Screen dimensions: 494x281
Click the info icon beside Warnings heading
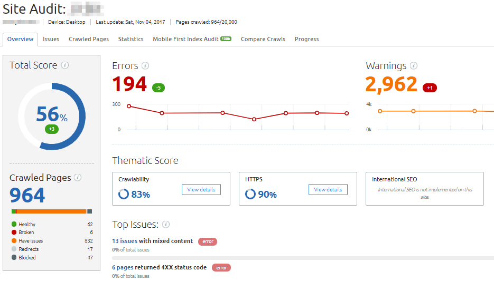tap(414, 66)
